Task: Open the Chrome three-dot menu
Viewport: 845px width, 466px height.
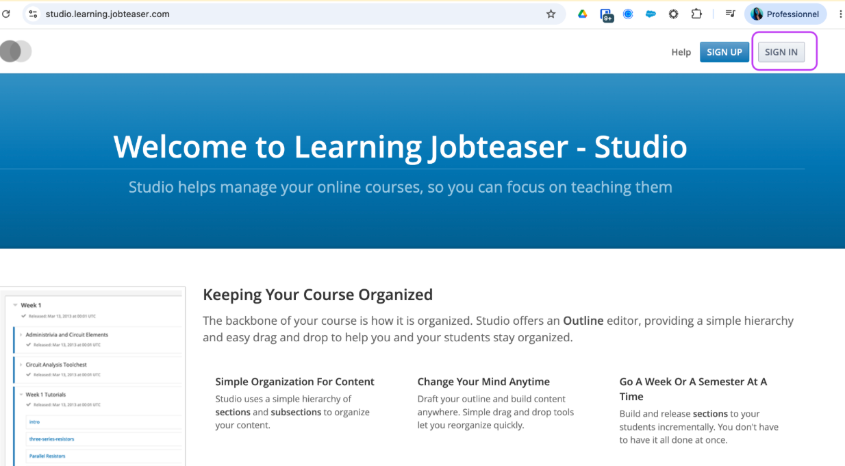Action: [840, 14]
